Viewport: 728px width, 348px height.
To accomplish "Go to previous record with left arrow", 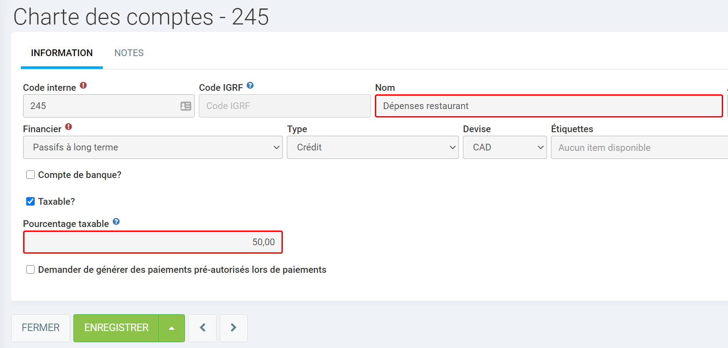I will coord(202,328).
